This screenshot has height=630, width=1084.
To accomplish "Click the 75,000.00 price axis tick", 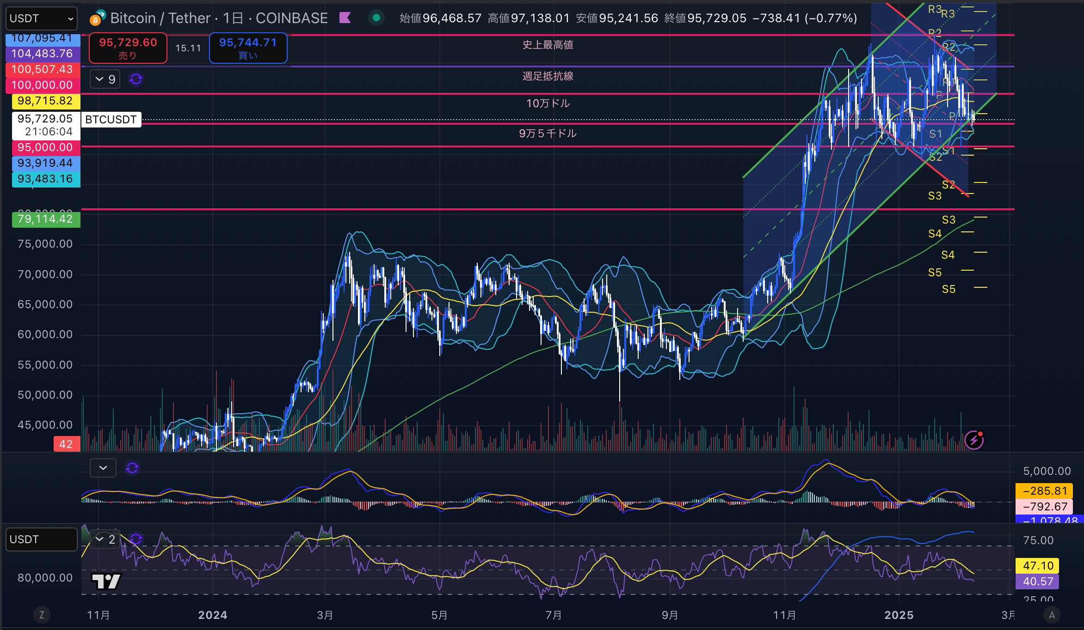I will (x=45, y=244).
